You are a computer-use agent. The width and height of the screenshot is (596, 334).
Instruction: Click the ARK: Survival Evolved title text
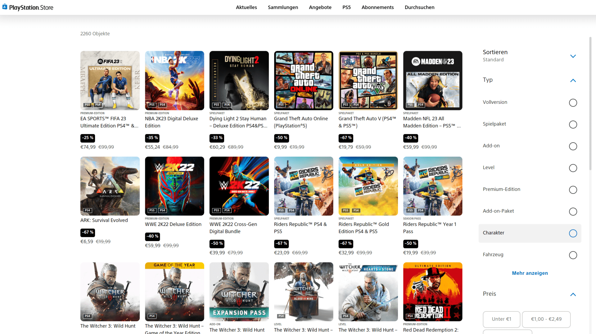104,220
